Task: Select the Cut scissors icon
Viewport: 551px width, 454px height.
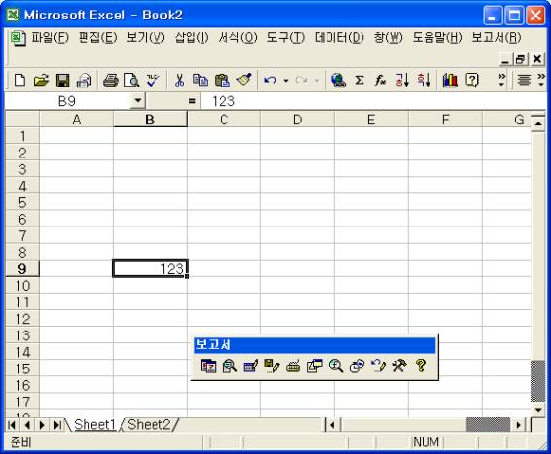Action: click(x=179, y=81)
